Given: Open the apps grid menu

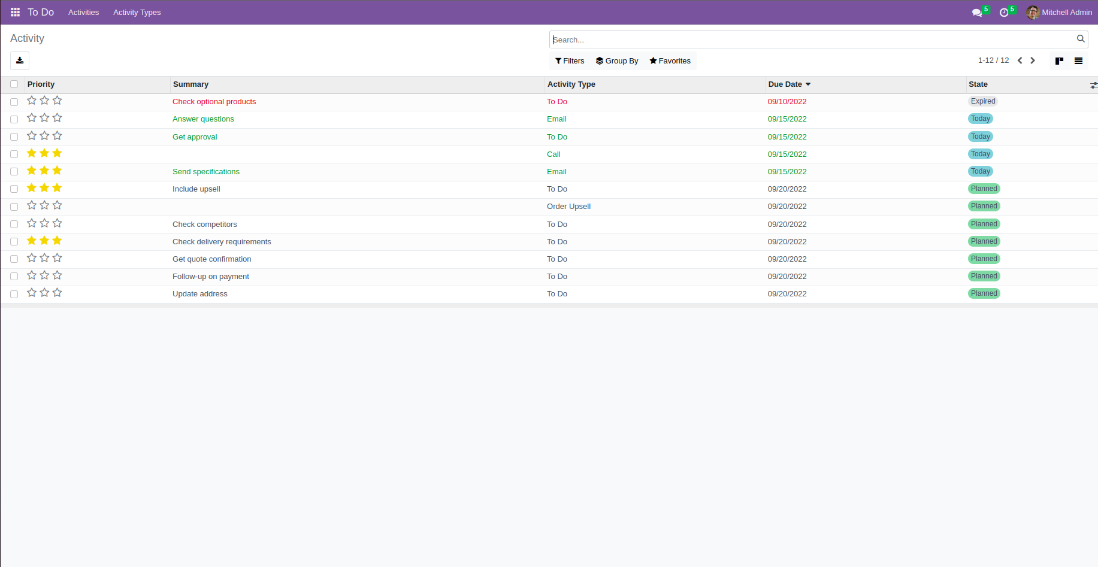Looking at the screenshot, I should (16, 12).
